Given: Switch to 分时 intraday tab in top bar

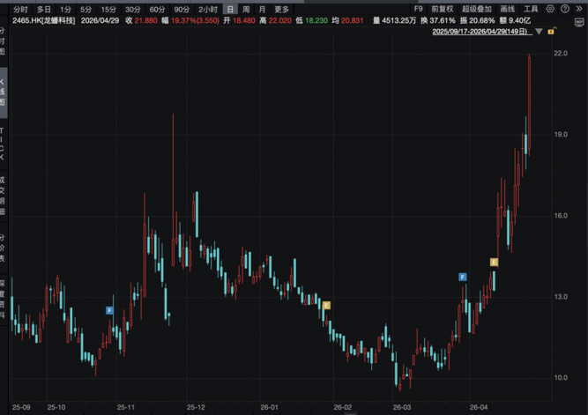Looking at the screenshot, I should [x=20, y=9].
